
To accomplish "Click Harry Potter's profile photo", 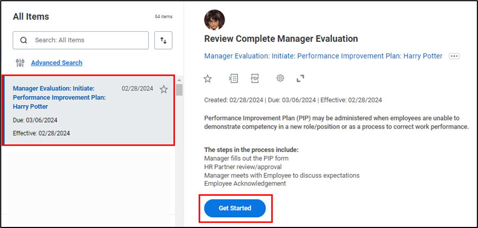I will pos(215,20).
